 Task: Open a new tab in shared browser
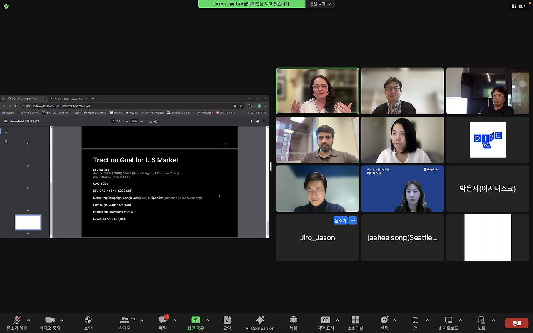[93, 99]
